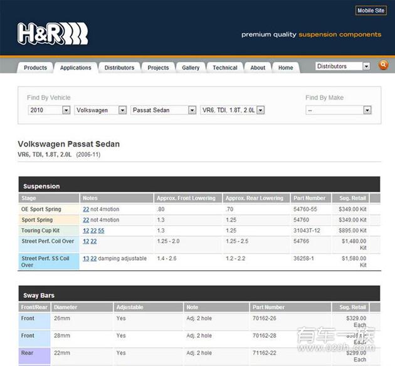Open the Gallery tab
This screenshot has width=395, height=366.
click(191, 68)
